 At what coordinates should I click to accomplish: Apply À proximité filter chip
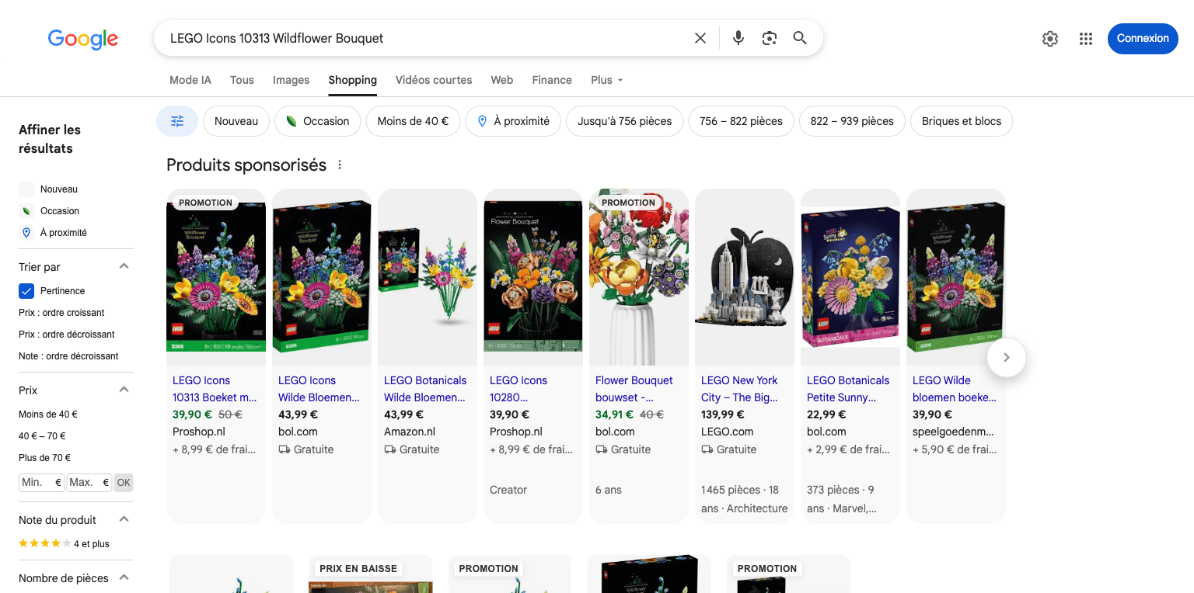click(513, 121)
